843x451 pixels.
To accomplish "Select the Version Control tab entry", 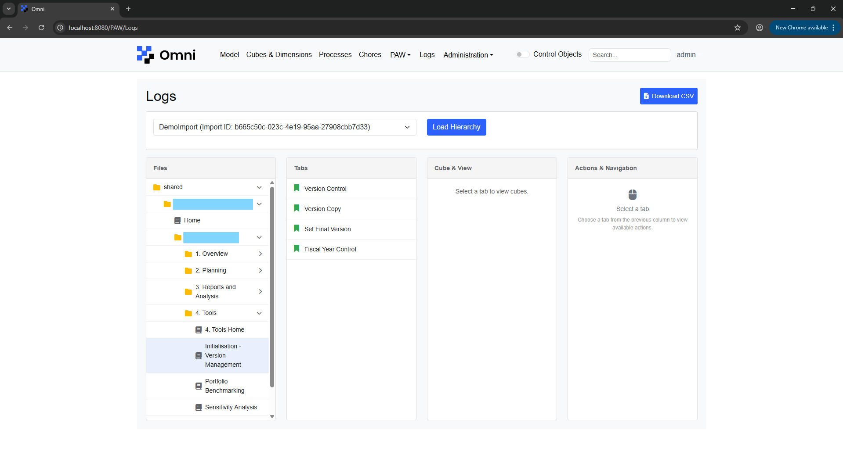I will click(x=351, y=189).
